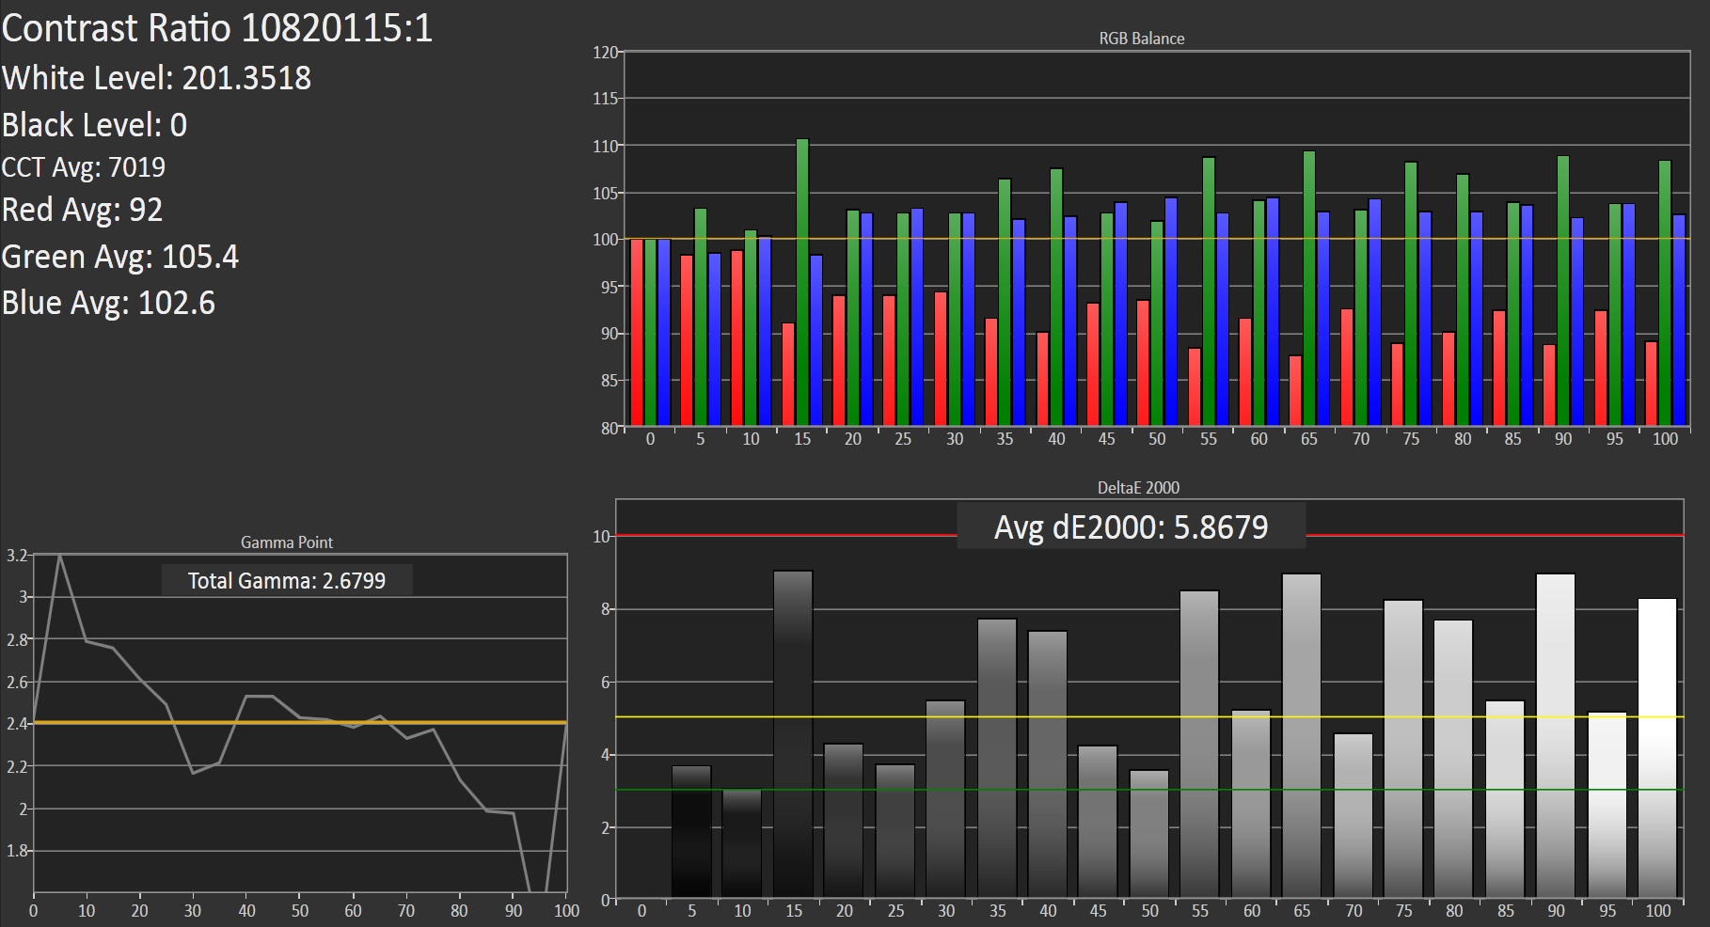Select the Green Avg: 105.4 reading
Screen dimensions: 1710x927
point(120,257)
